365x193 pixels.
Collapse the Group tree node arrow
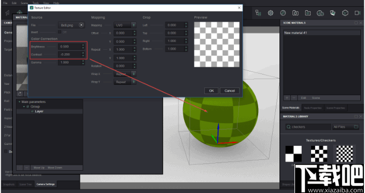click(x=24, y=107)
